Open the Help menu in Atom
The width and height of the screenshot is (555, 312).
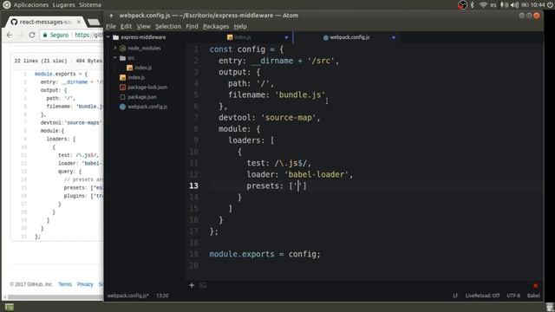click(240, 27)
